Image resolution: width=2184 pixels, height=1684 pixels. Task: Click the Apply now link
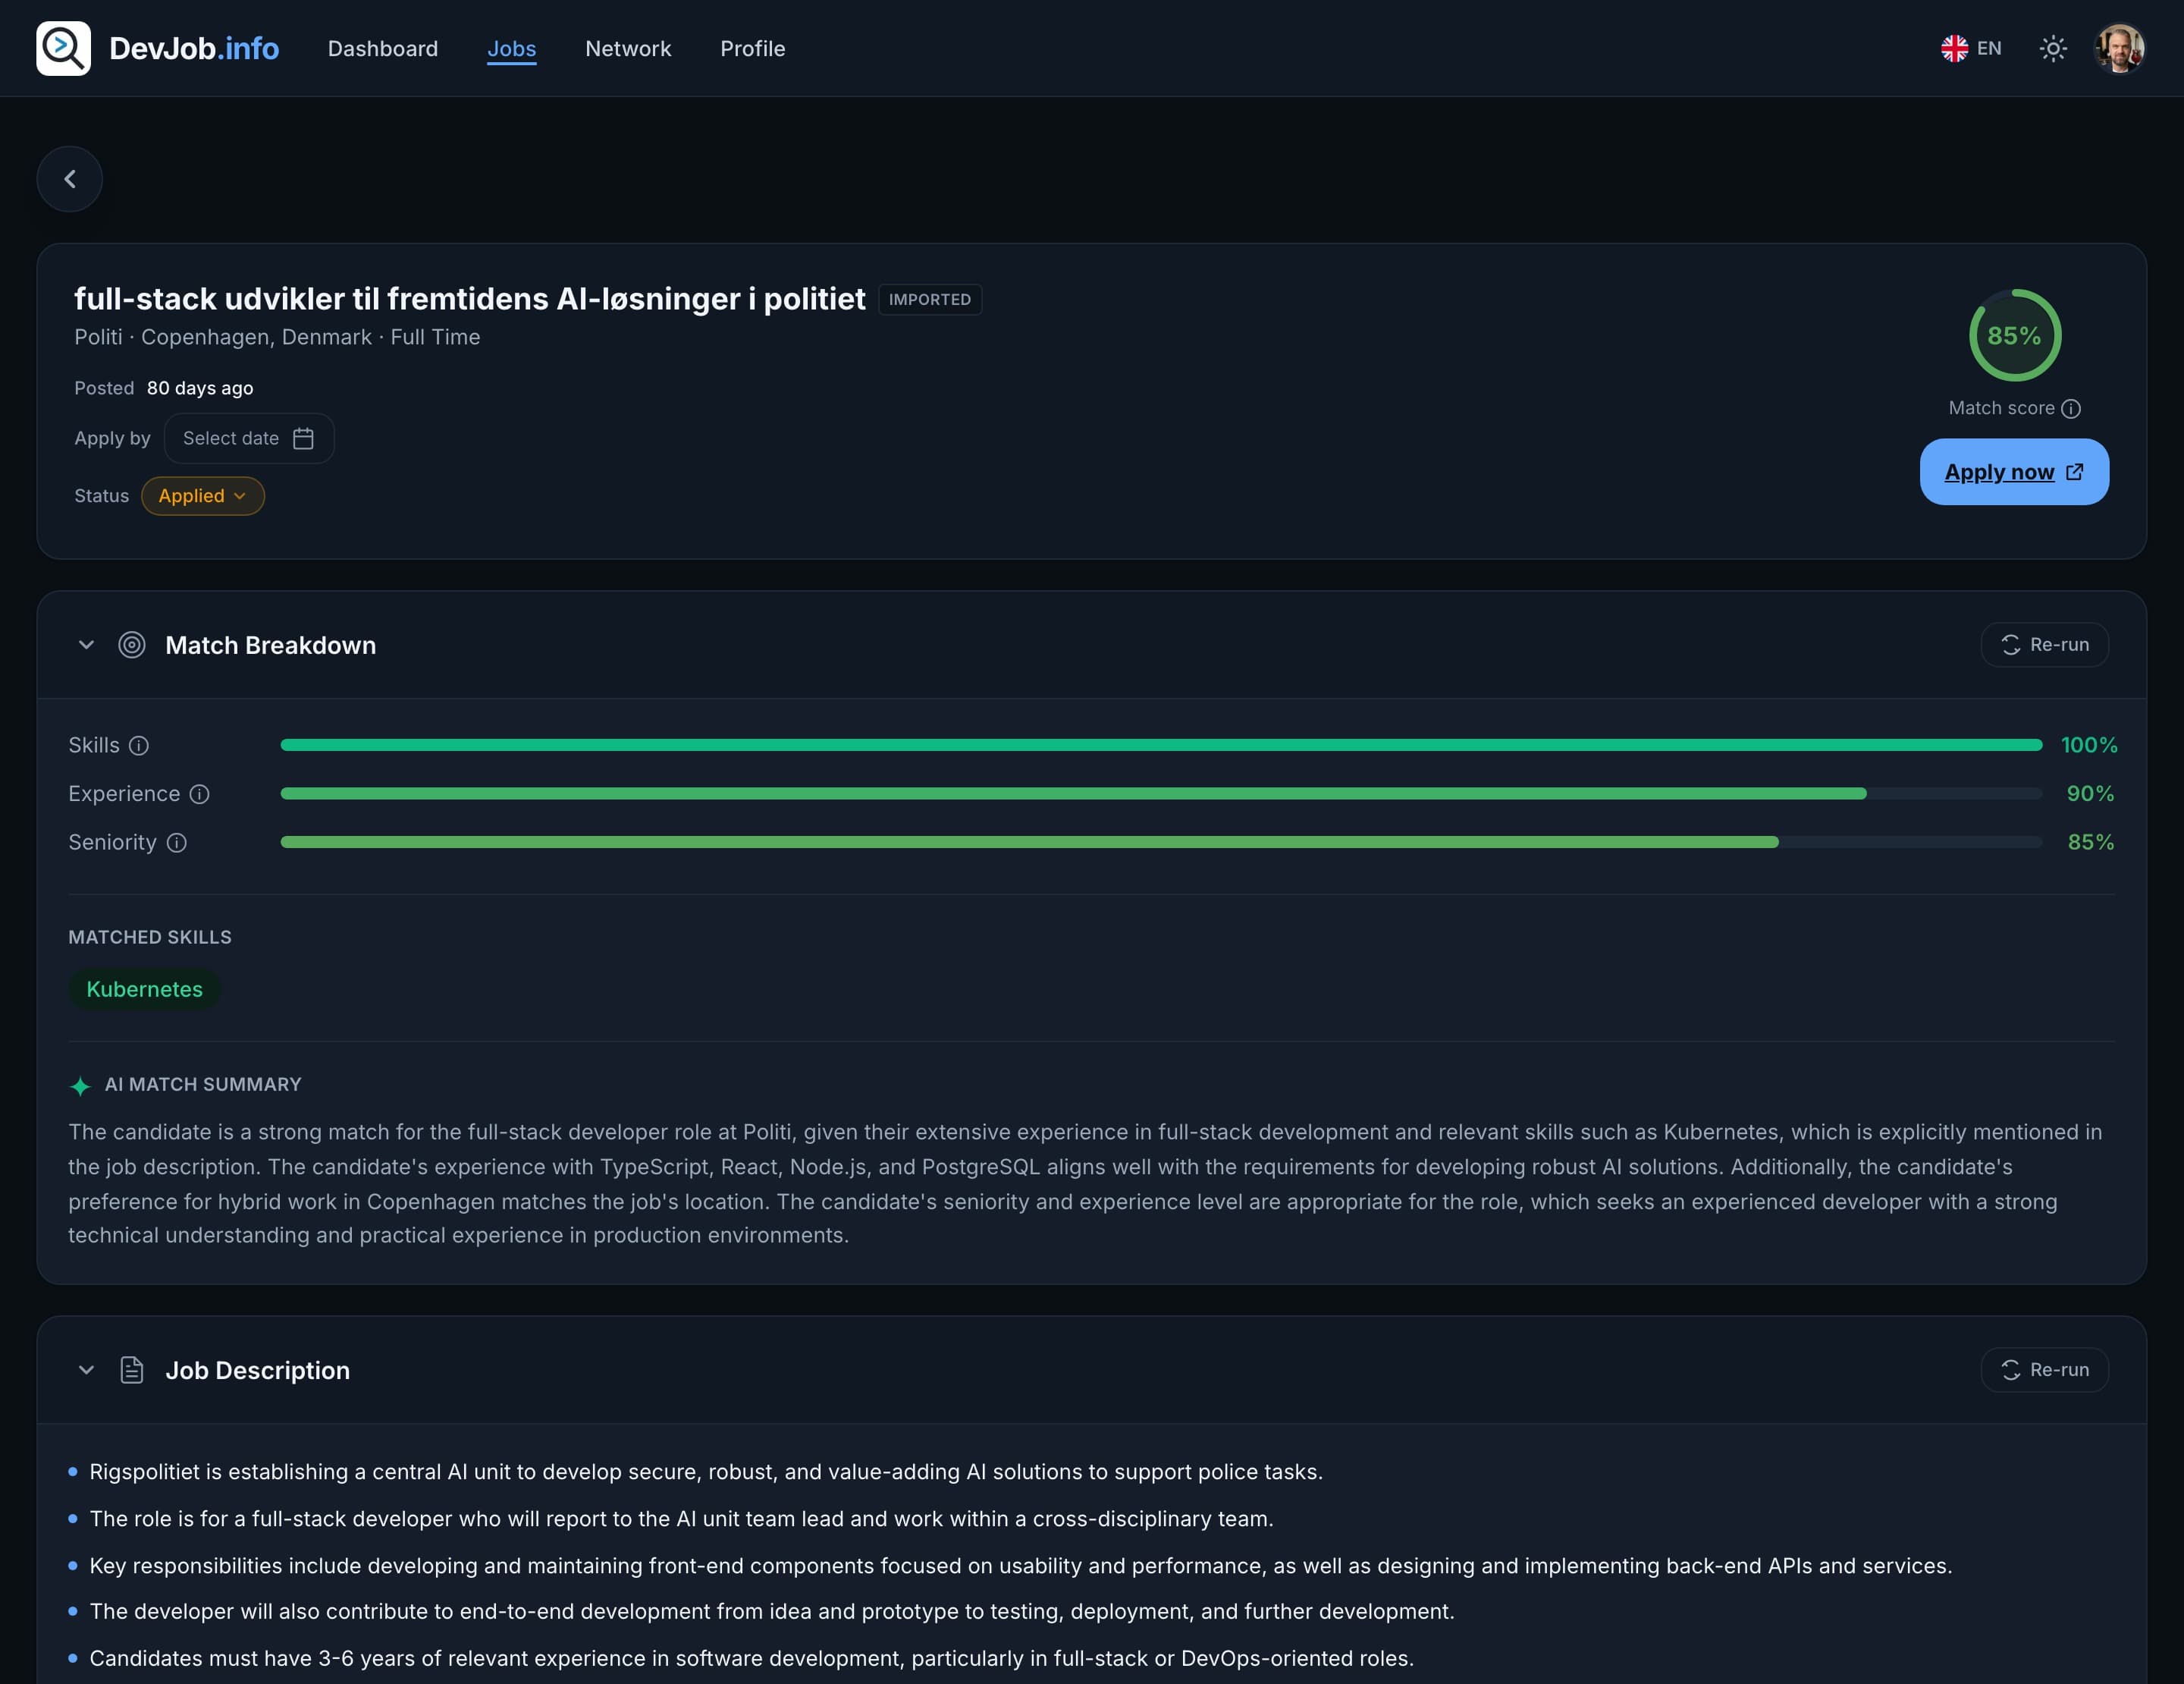click(x=2014, y=472)
